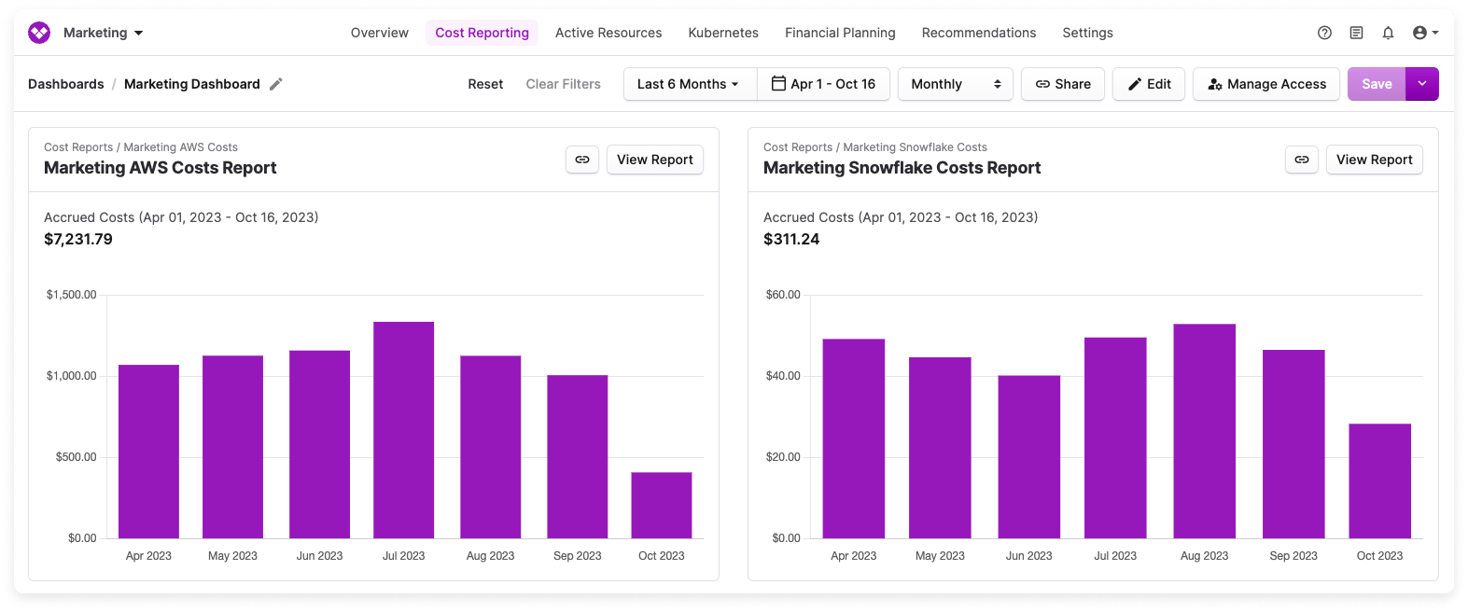Open the help question mark icon

[1324, 33]
